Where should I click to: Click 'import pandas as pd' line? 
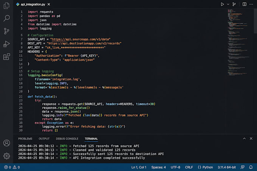pyautogui.click(x=44, y=16)
